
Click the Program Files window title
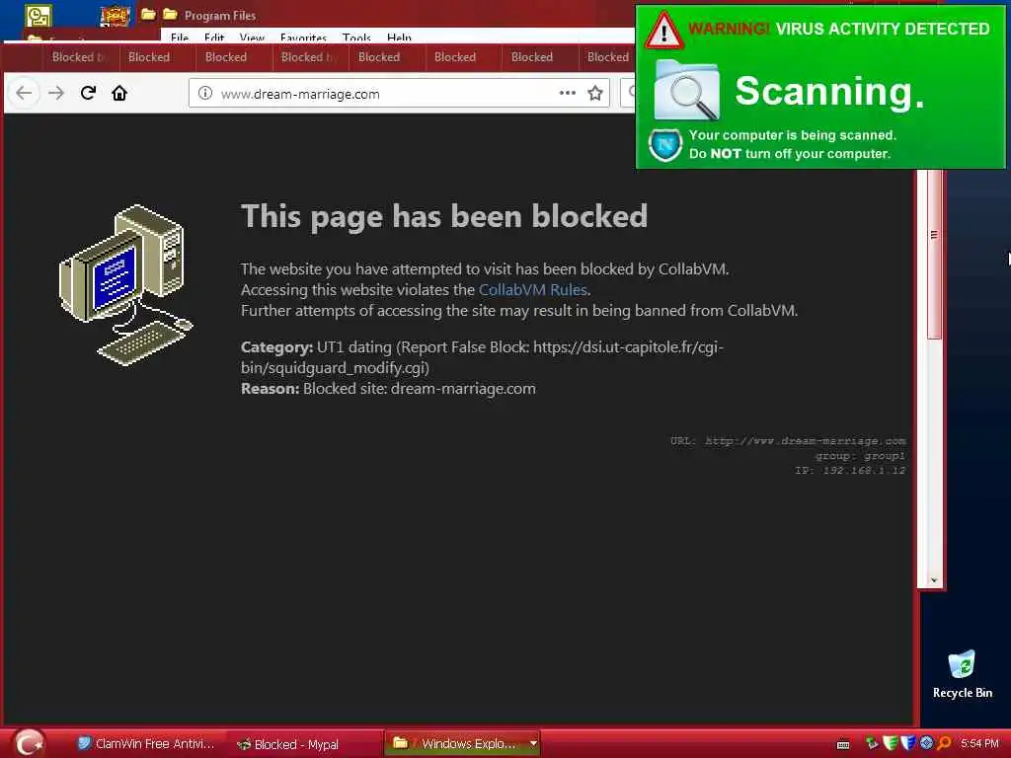coord(220,16)
